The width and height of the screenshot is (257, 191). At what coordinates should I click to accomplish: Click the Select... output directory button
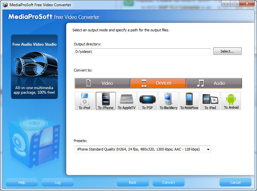point(227,51)
